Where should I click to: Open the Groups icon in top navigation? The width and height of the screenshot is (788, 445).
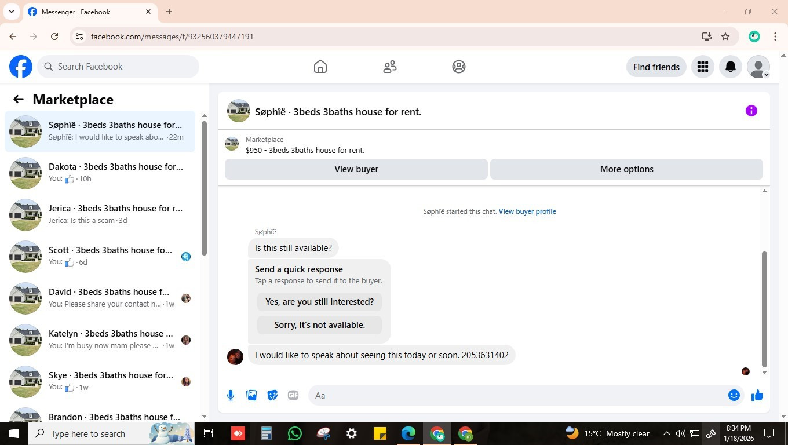point(459,67)
